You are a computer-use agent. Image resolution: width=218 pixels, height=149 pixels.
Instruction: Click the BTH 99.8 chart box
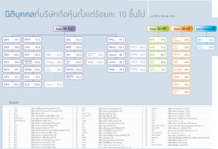click(x=12, y=62)
